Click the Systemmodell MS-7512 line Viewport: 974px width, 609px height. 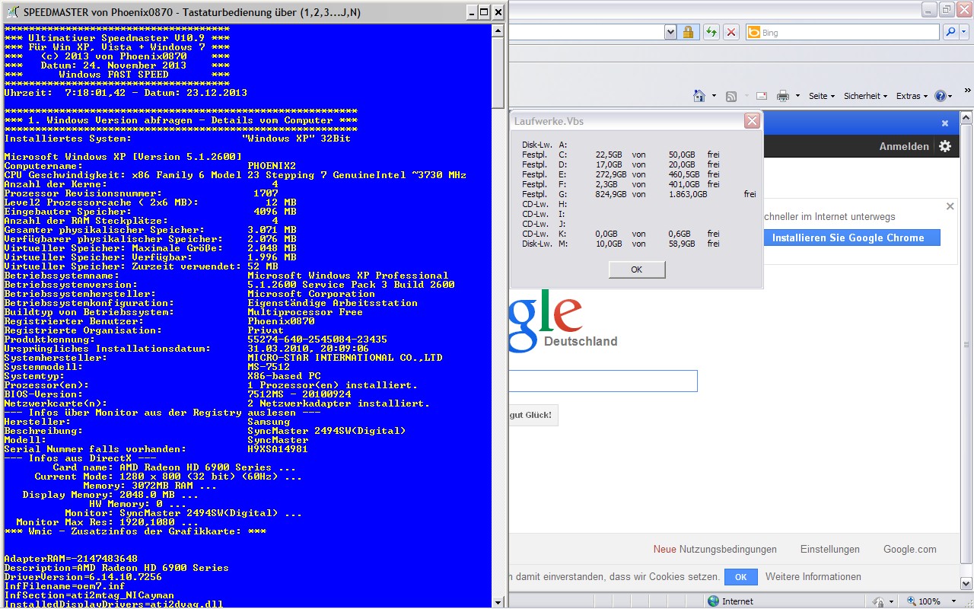point(147,367)
